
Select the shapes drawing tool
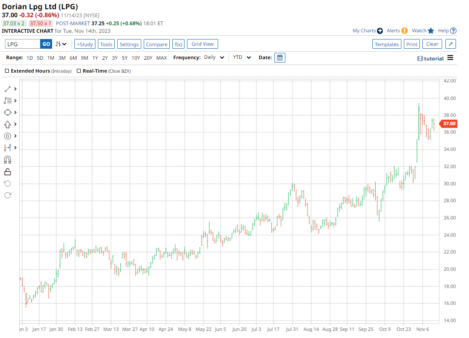pyautogui.click(x=8, y=113)
